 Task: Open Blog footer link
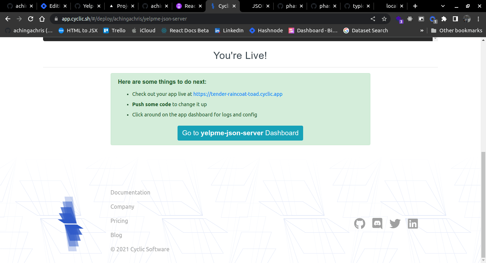[x=116, y=235]
